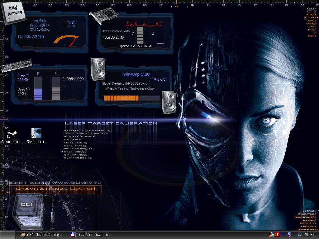
Task: Click the speaker icon left of WinAmp title
Action: point(98,69)
